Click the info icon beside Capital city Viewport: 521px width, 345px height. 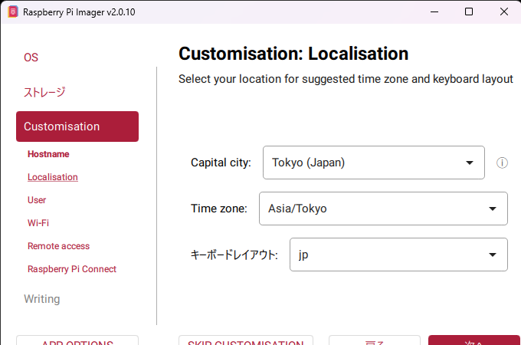(502, 163)
